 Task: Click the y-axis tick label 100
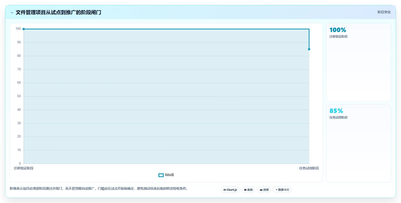(18, 29)
